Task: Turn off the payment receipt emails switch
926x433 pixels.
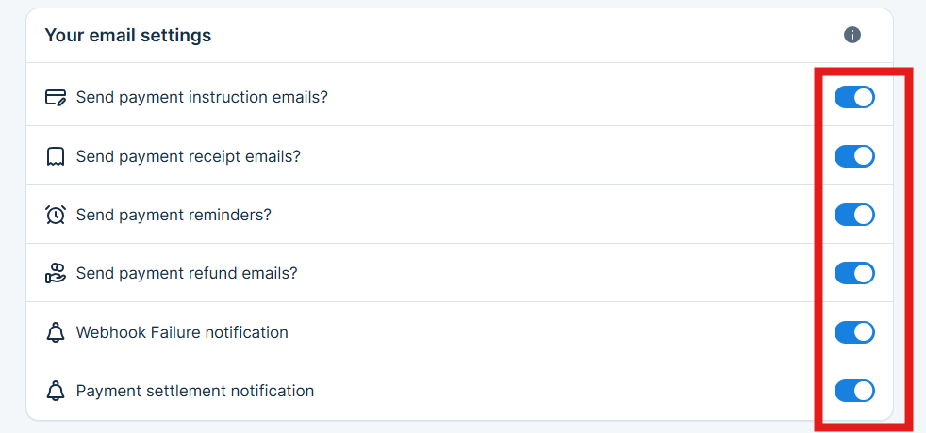Action: pyautogui.click(x=854, y=156)
